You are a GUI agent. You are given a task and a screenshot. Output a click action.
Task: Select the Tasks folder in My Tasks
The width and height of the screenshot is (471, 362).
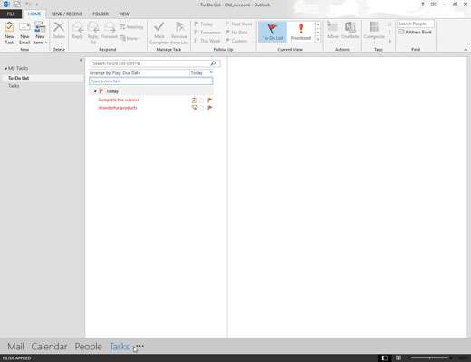pos(14,86)
